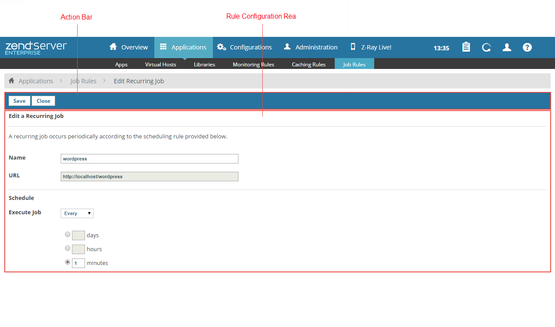Expand the Execute Job 'Every' dropdown
The width and height of the screenshot is (555, 327).
tap(77, 213)
